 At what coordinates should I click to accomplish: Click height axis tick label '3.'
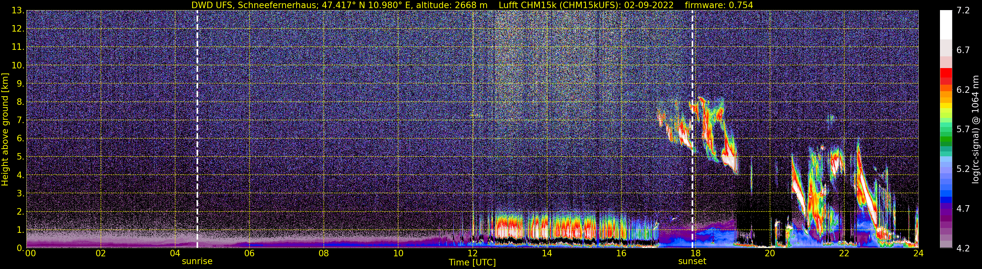[20, 193]
